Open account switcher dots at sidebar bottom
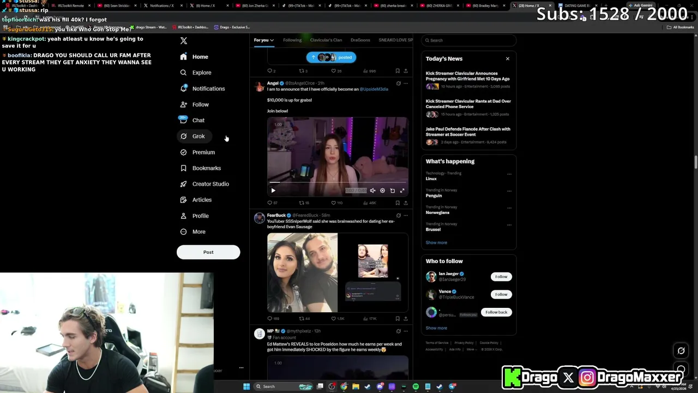 (x=241, y=368)
